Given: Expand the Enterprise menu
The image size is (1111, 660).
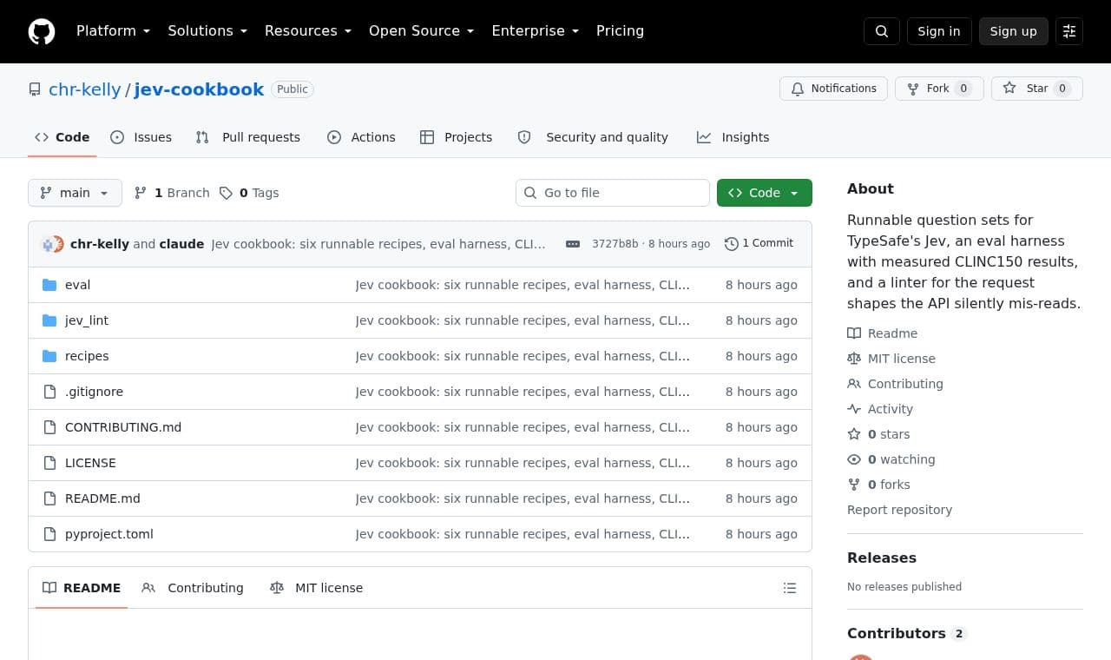Looking at the screenshot, I should pos(536,31).
